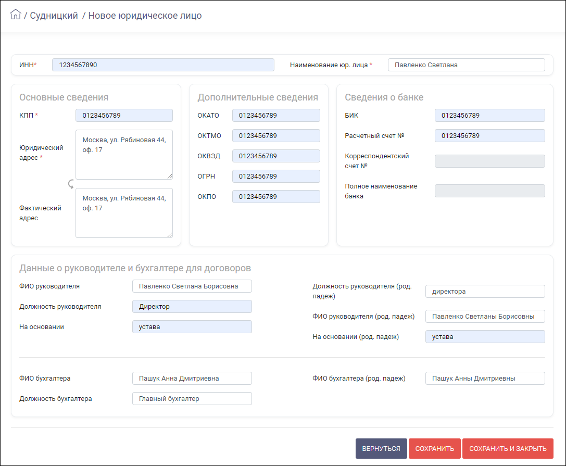Click СОХРАНИТЬ И ЗАКРЫТЬ button
Viewport: 566px width, 466px height.
[508, 448]
